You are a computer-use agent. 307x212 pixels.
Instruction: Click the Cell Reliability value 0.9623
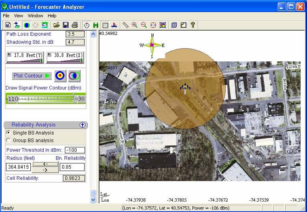tap(74, 178)
